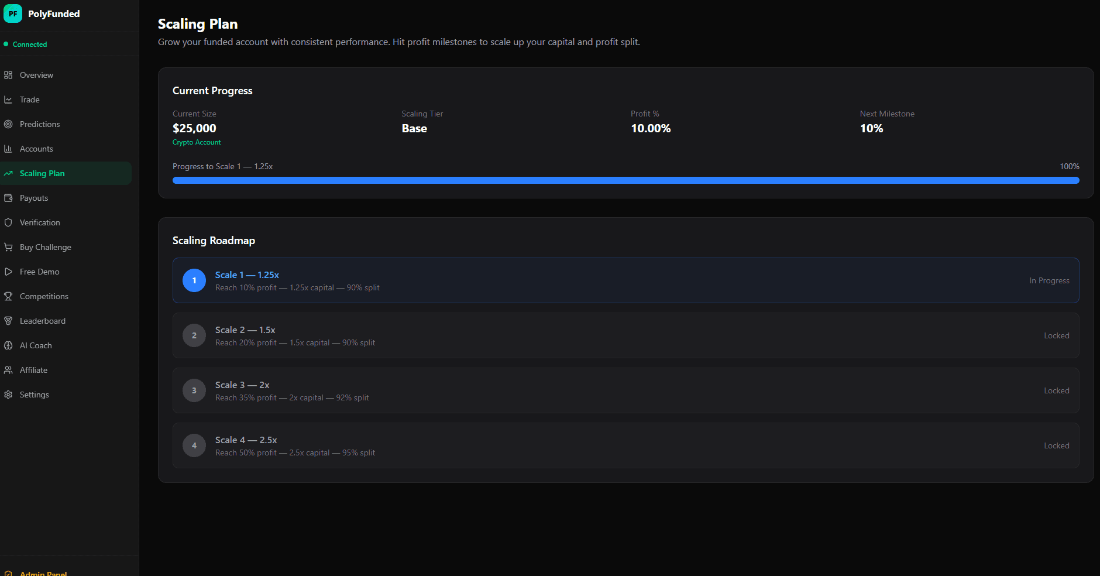Screen dimensions: 1100x576
Task: Select the Accounts bar-chart icon
Action: click(9, 149)
